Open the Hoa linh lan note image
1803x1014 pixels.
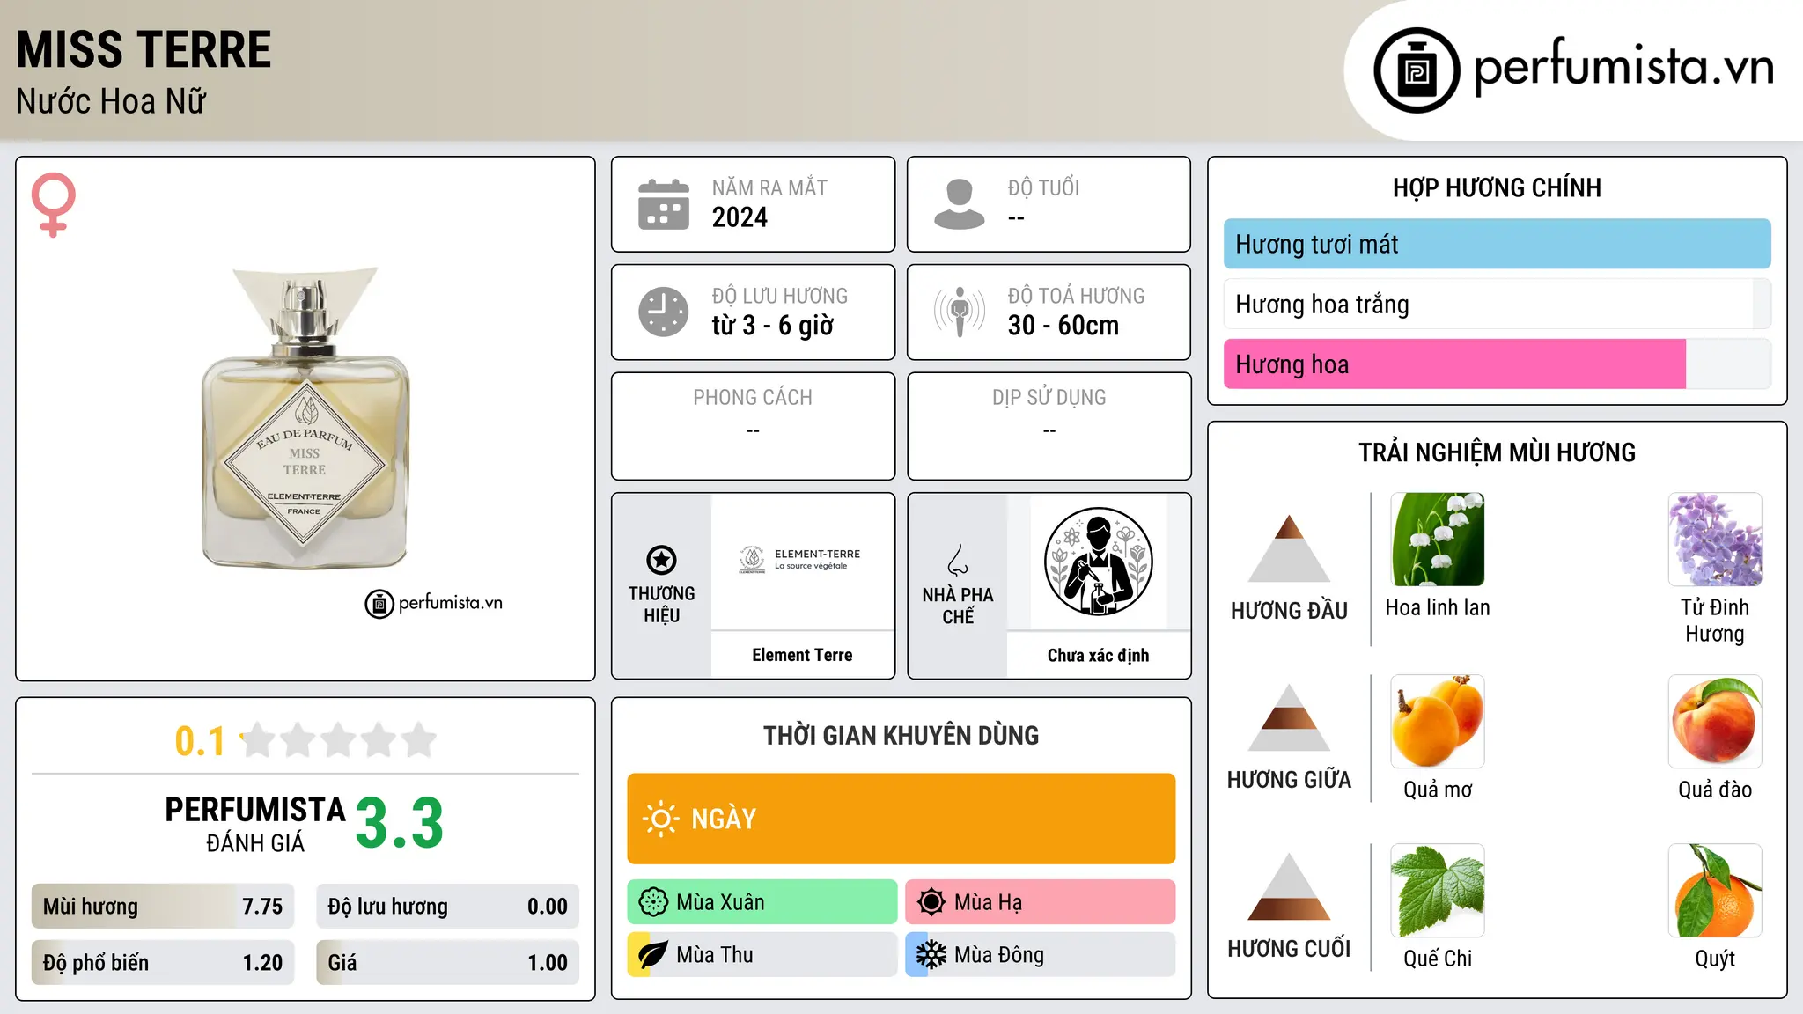click(1438, 540)
